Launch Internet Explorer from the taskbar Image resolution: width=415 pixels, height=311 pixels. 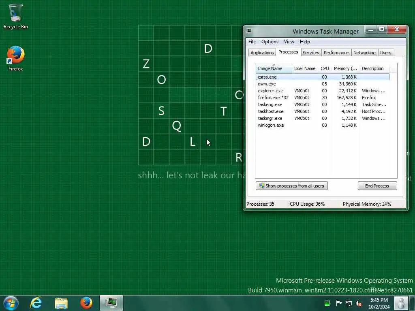pyautogui.click(x=36, y=303)
